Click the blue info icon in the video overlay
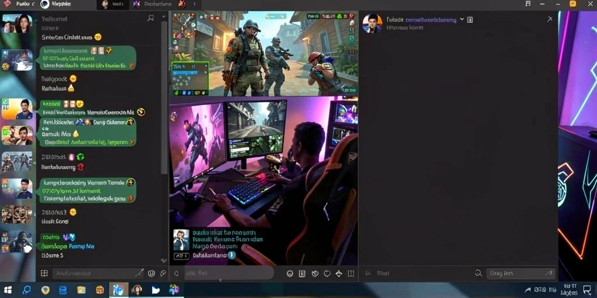 [231, 256]
